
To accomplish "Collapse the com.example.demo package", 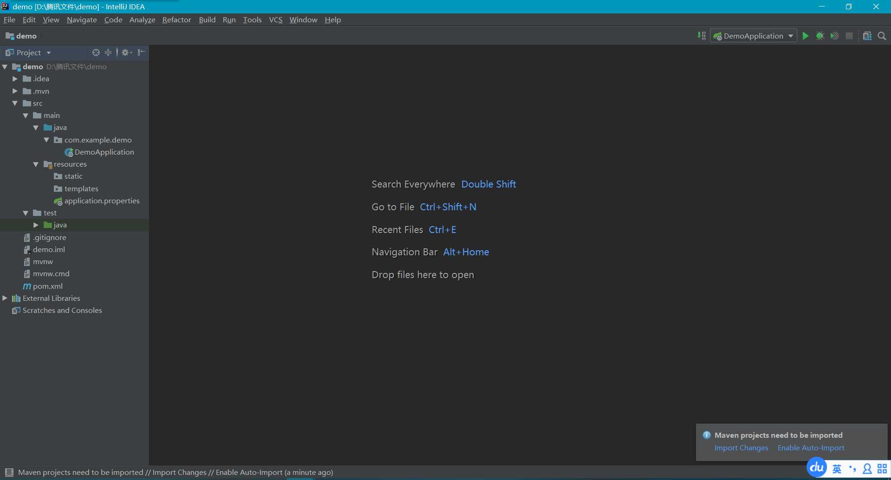I will pos(46,140).
